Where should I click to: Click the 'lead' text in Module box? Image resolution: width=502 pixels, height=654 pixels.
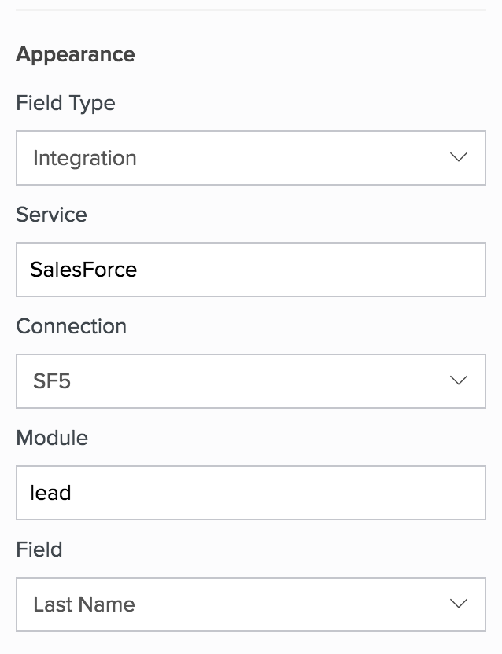click(x=50, y=493)
